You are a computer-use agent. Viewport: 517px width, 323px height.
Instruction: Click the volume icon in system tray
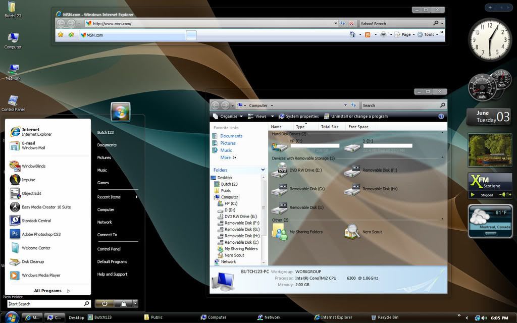click(484, 318)
